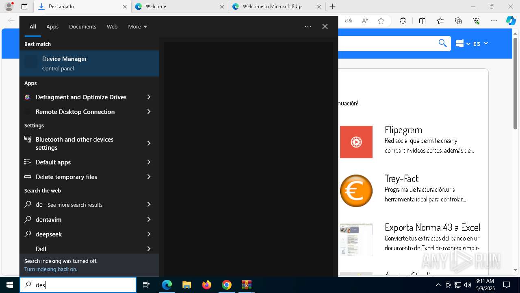
Task: Expand arrow for Defragment and Optimize Drives
Action: 149,97
